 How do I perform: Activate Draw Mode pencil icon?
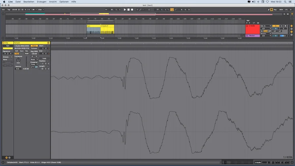click(269, 10)
